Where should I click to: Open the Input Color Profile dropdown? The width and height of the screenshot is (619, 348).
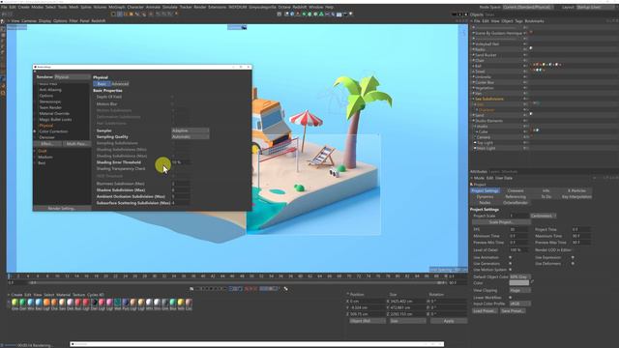[520, 304]
